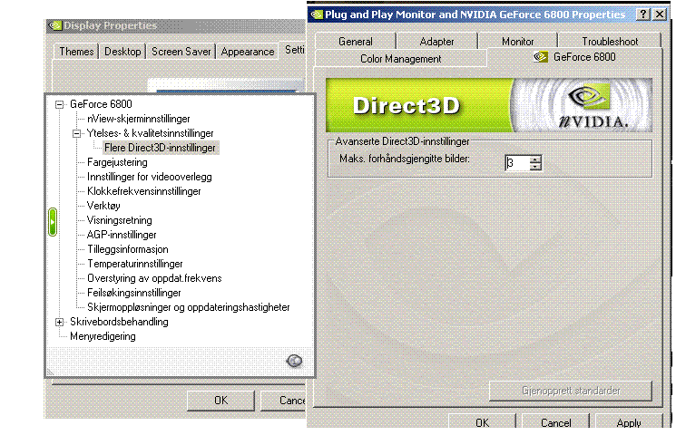Select Settings tab in Display Properties

click(x=294, y=50)
